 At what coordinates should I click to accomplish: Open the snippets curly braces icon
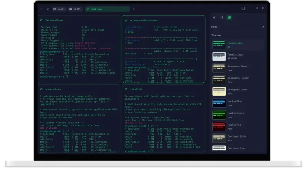click(222, 18)
